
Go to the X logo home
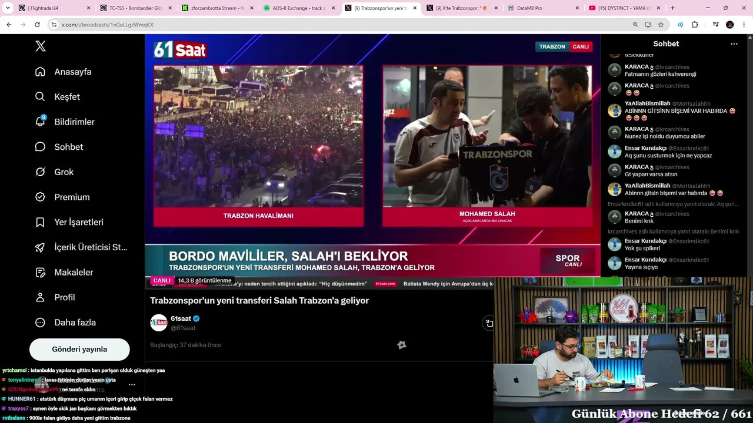coord(40,46)
